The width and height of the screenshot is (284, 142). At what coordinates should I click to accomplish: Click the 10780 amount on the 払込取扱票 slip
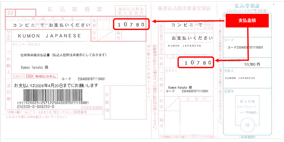[131, 24]
